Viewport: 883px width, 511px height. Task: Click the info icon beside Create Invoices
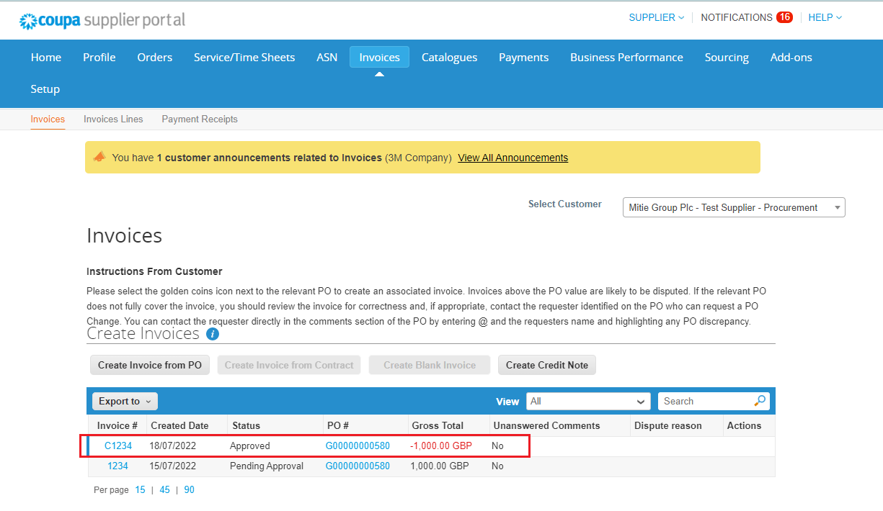click(213, 334)
